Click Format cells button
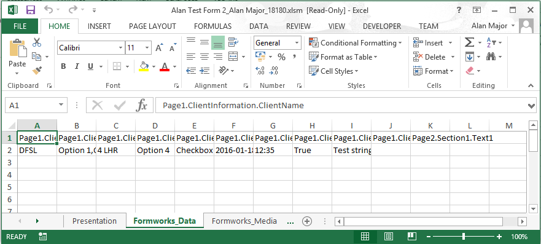The image size is (541, 244). (x=434, y=71)
